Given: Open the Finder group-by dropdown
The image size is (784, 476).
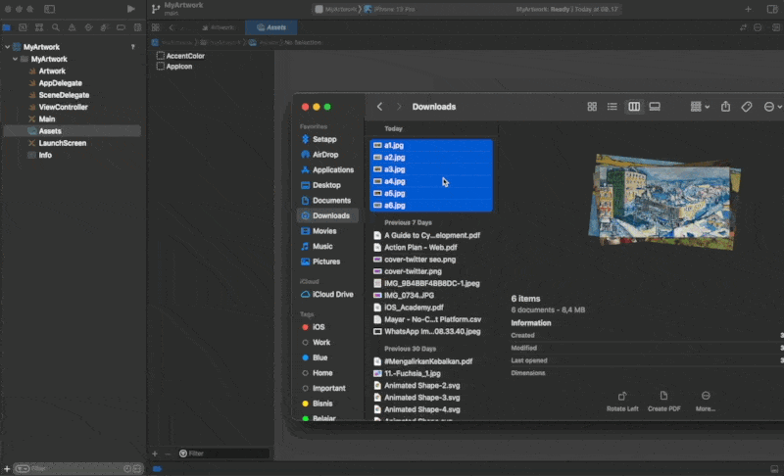Looking at the screenshot, I should point(700,107).
